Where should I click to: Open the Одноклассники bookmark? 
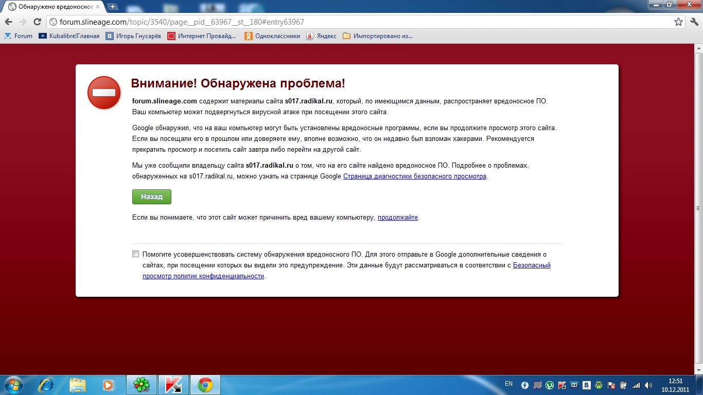272,36
